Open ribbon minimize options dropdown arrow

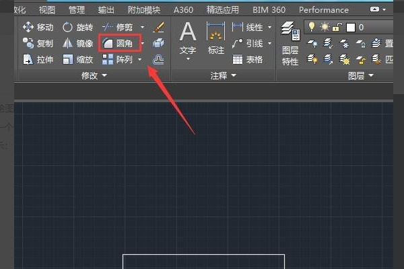384,9
